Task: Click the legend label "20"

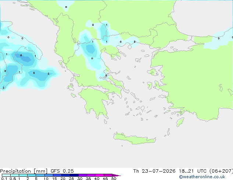Action: 63,179
